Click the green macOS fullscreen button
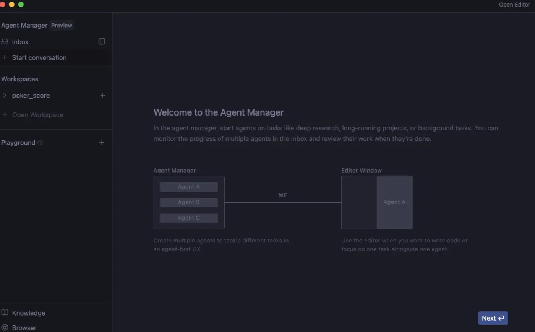Screen dimensions: 535x332 coord(21,5)
